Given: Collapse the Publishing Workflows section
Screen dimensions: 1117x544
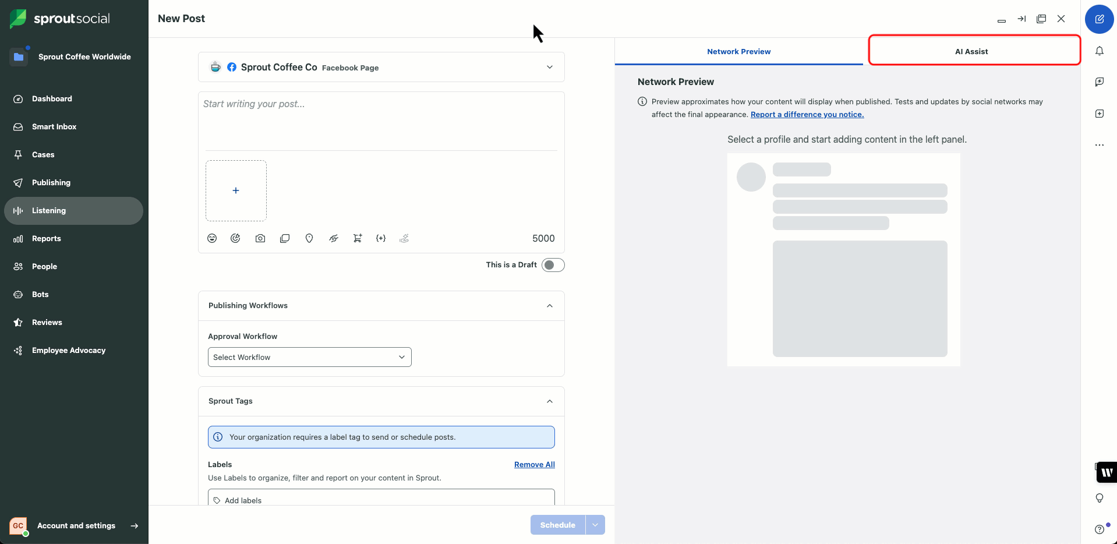Looking at the screenshot, I should pos(550,306).
